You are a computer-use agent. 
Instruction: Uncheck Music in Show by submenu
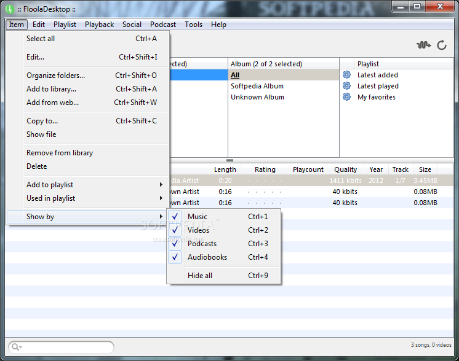pos(224,217)
